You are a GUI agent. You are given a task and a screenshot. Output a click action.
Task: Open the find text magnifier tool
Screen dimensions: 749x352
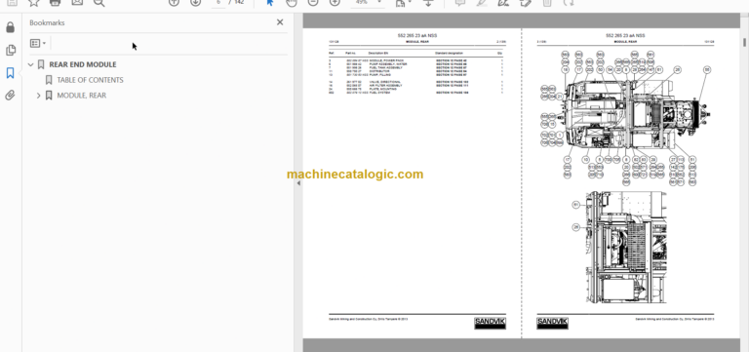click(99, 3)
